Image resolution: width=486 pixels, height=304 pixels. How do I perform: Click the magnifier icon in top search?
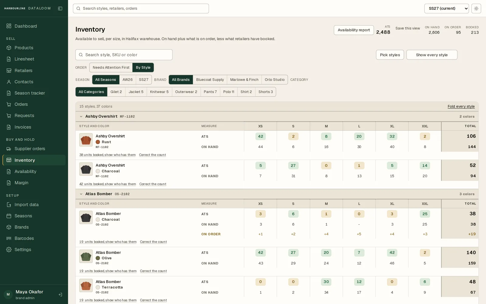[78, 9]
